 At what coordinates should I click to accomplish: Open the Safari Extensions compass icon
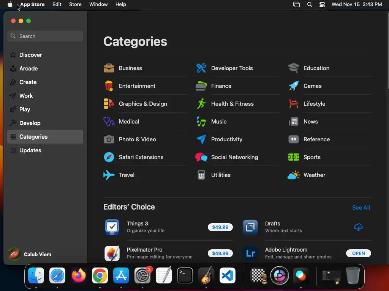click(x=109, y=157)
